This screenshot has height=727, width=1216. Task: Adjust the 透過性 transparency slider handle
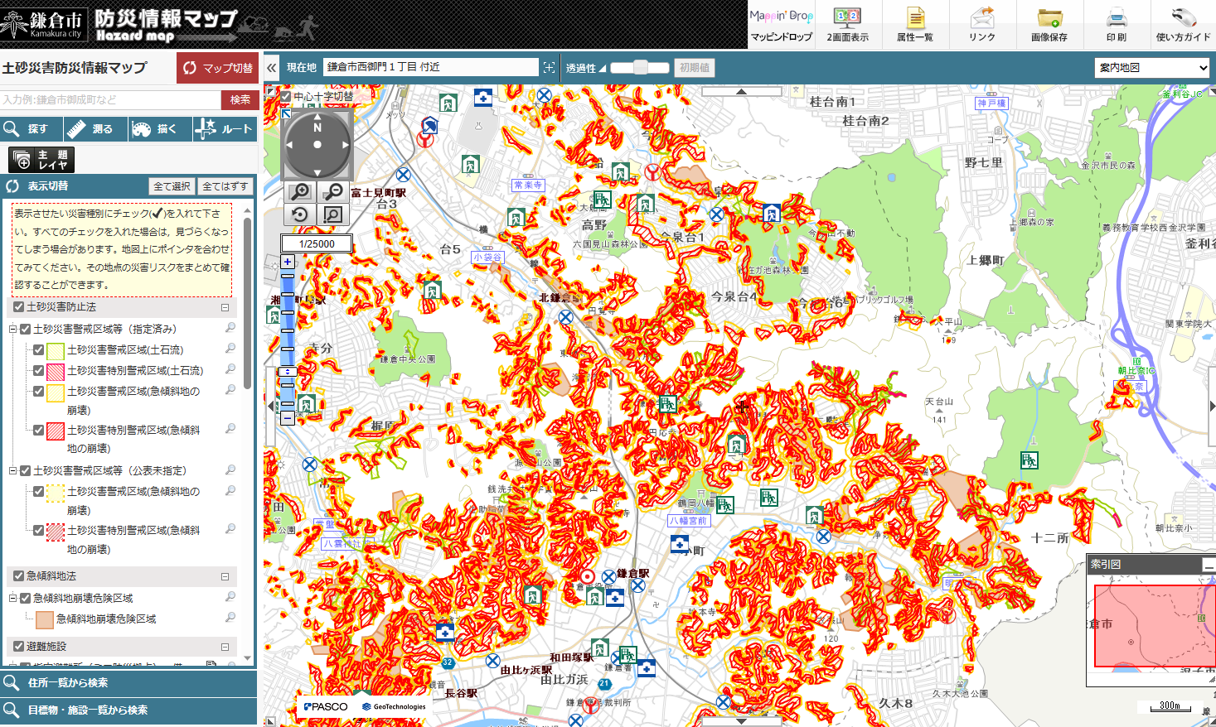point(641,68)
